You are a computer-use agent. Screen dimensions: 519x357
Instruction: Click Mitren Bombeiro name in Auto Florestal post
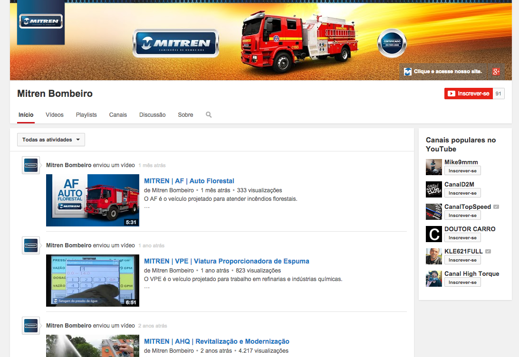pyautogui.click(x=68, y=165)
